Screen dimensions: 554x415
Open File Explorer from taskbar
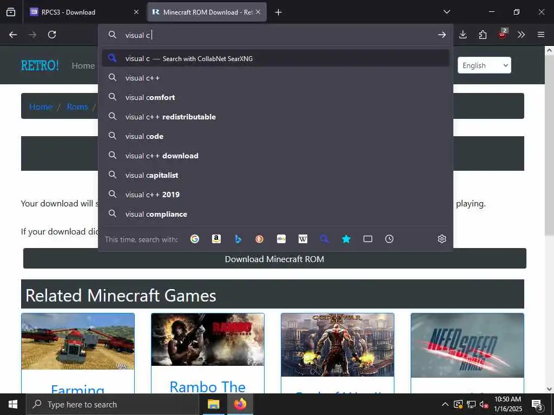(213, 404)
